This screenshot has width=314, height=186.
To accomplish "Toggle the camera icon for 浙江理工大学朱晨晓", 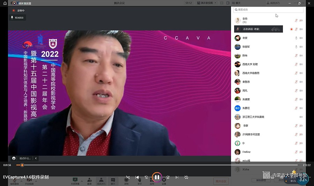I will (x=301, y=117).
